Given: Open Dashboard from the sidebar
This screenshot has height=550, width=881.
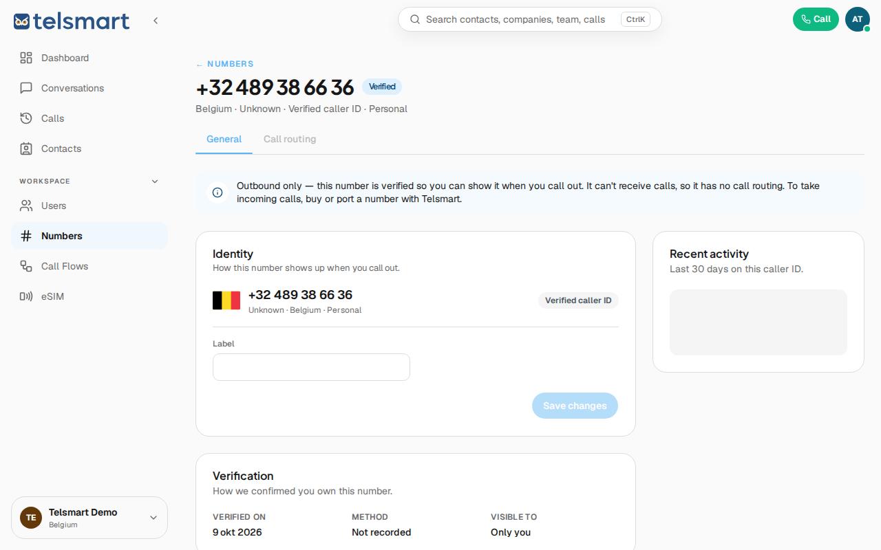Looking at the screenshot, I should pyautogui.click(x=89, y=58).
